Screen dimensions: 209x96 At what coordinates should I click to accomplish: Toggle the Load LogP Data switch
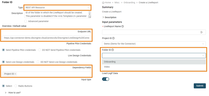106,79
